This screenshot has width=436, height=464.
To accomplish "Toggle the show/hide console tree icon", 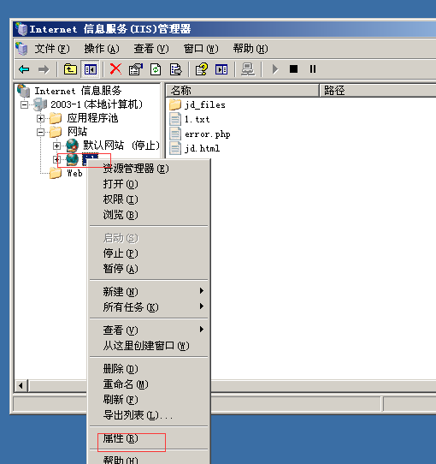I will 90,69.
